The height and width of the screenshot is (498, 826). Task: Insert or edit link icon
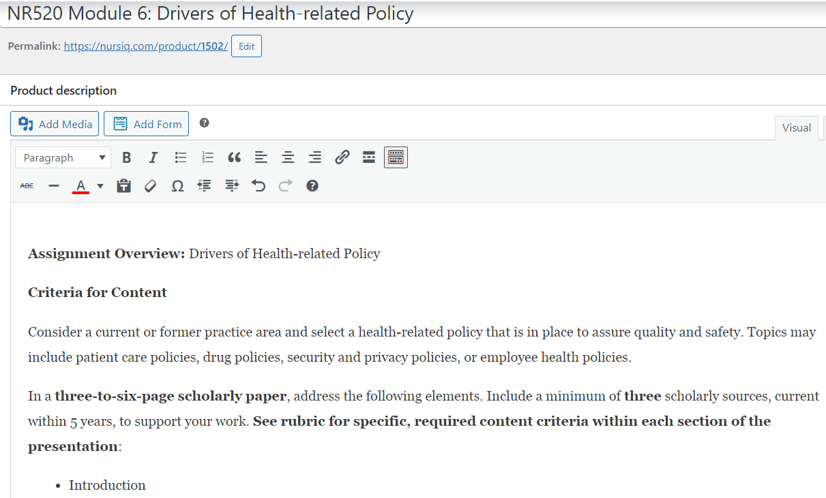(342, 158)
